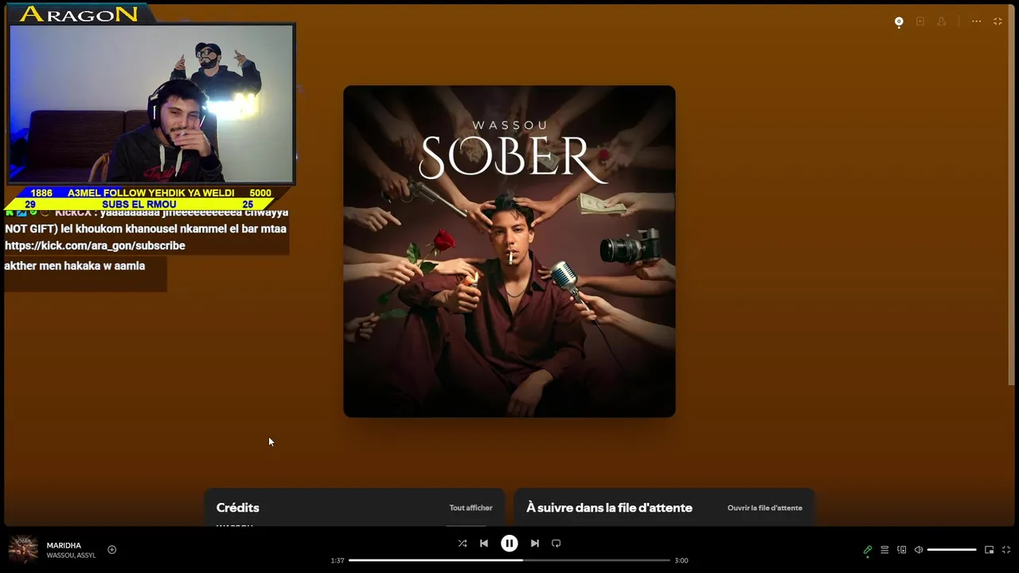
Task: Exit full screen from the player bar
Action: click(x=1006, y=550)
